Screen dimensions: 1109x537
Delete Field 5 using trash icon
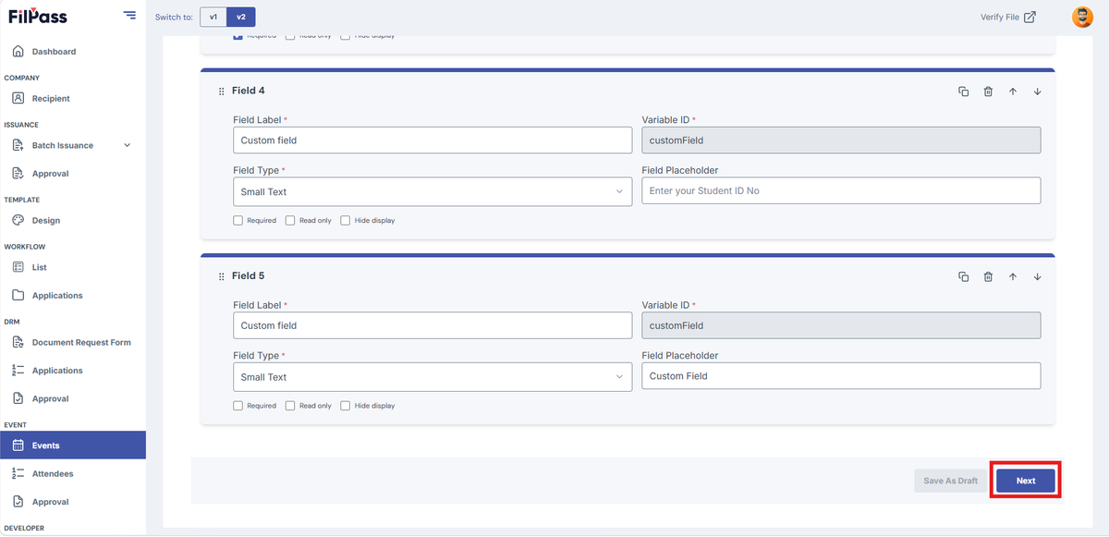pos(988,276)
